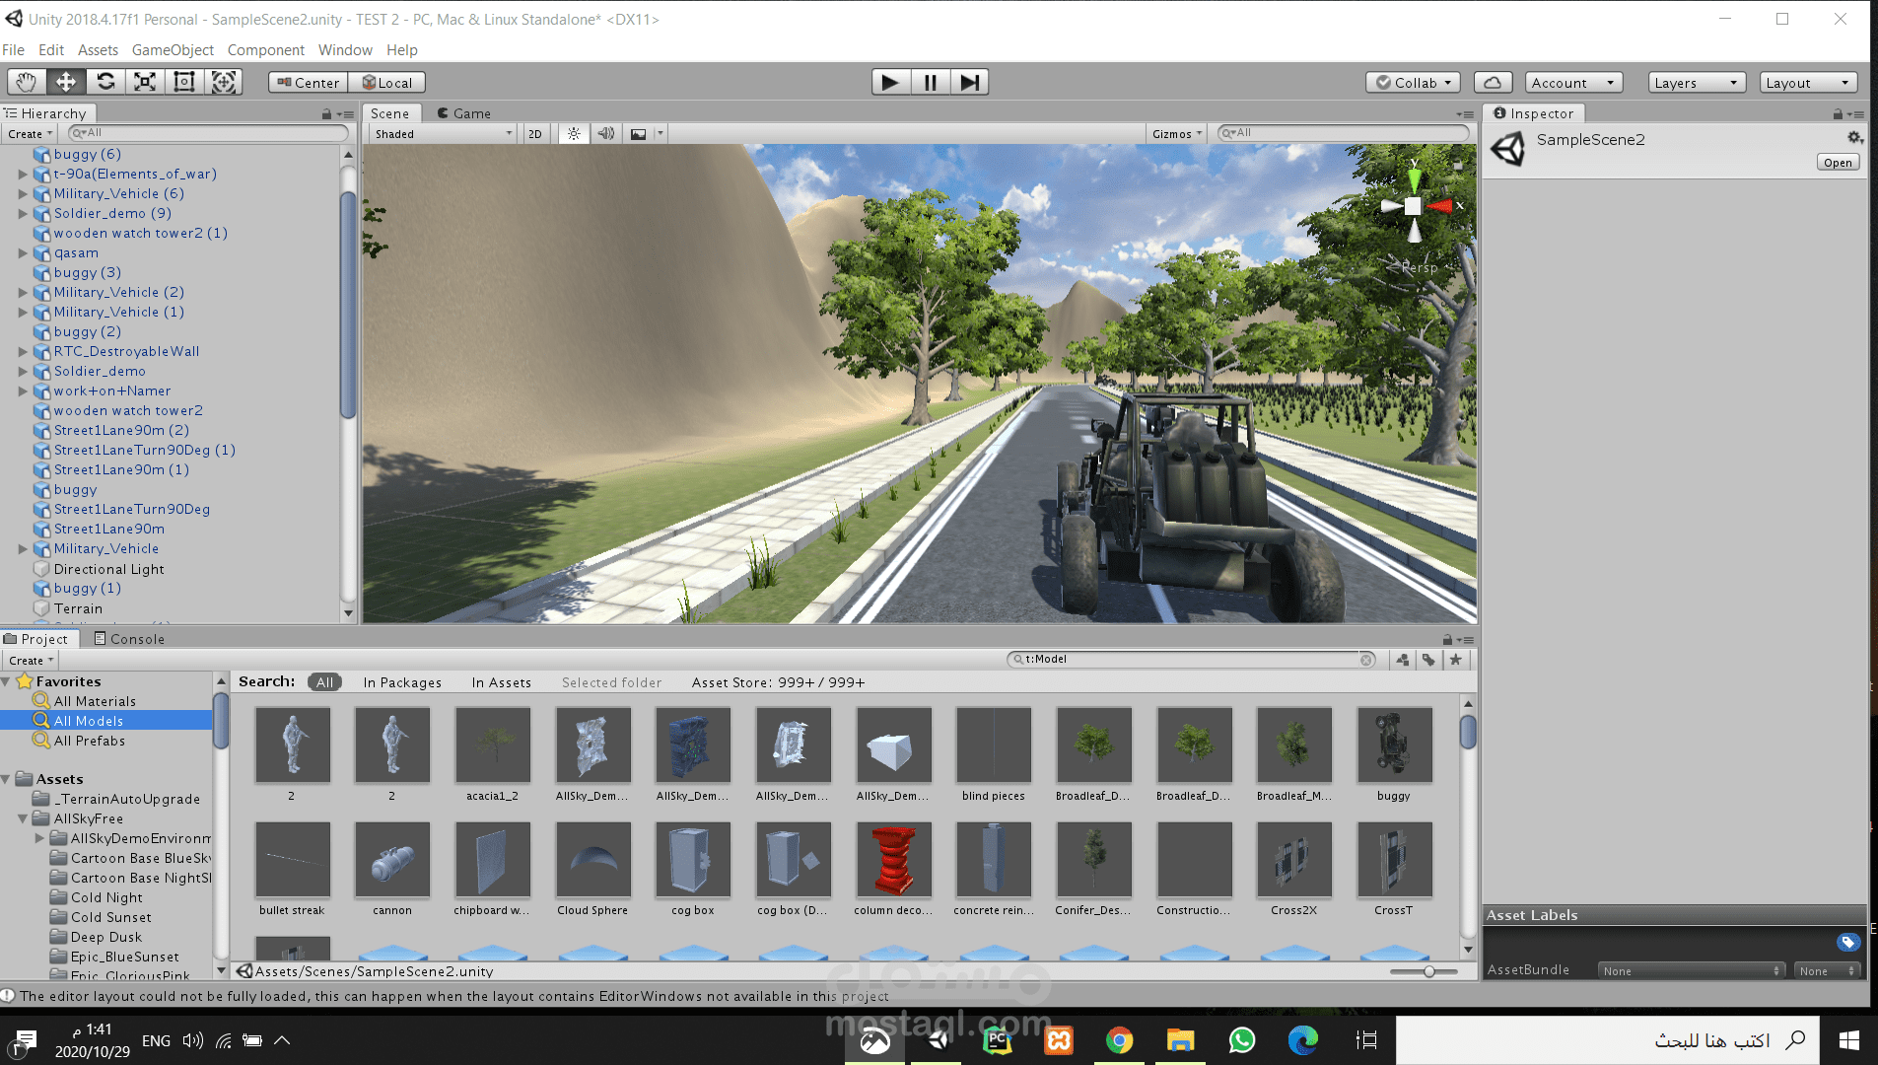Image resolution: width=1878 pixels, height=1065 pixels.
Task: Open the GameObject menu
Action: 173,50
